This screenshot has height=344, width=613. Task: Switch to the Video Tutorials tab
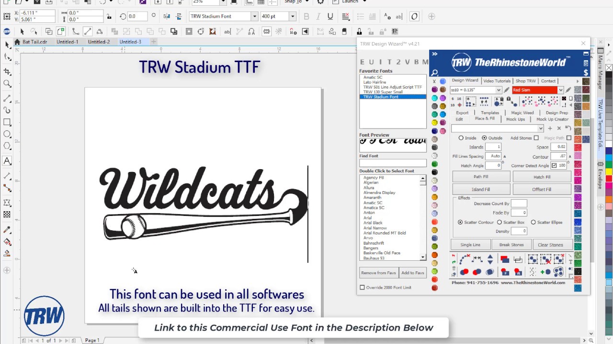point(497,81)
